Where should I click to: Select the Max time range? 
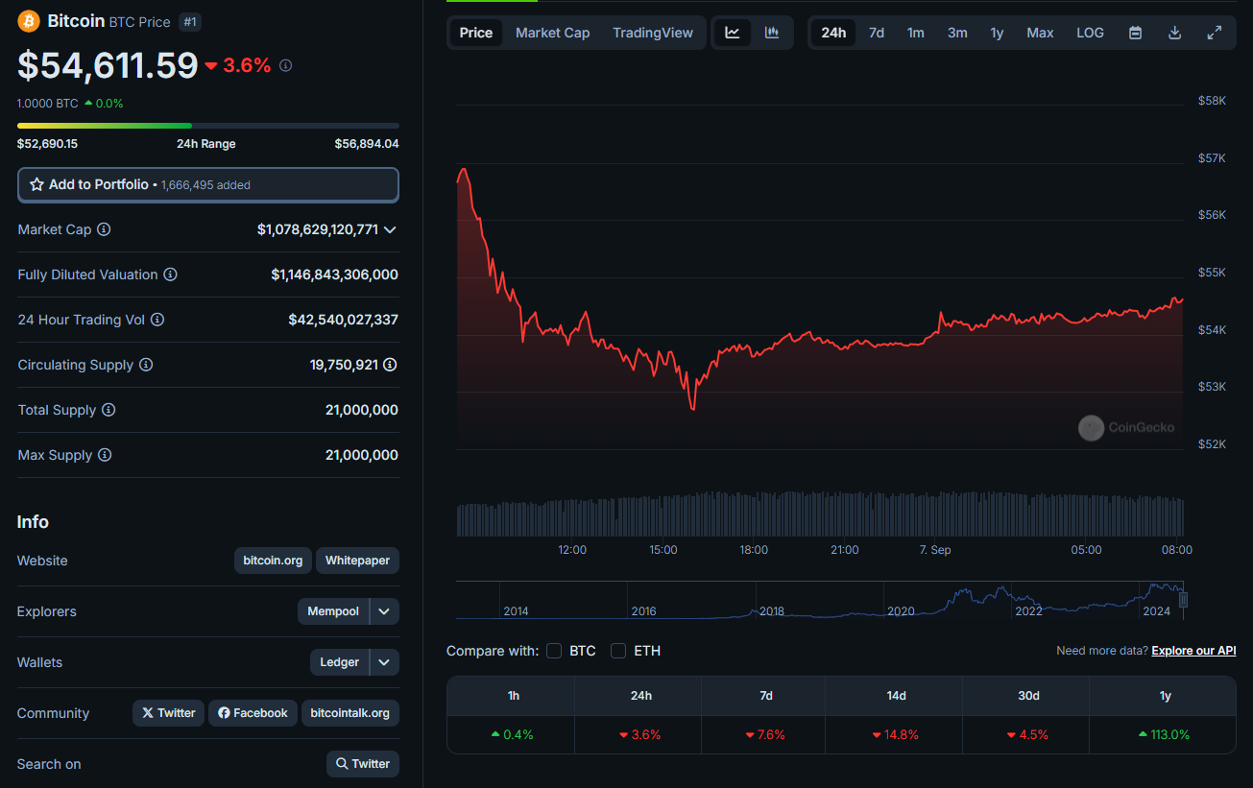(1040, 33)
